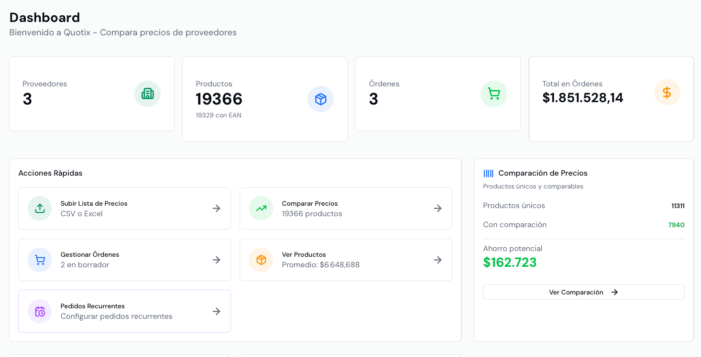The width and height of the screenshot is (701, 357).
Task: Open the Comparar Precios quick action
Action: pos(346,208)
